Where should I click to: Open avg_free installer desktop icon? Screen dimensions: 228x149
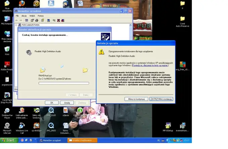(x=182, y=66)
